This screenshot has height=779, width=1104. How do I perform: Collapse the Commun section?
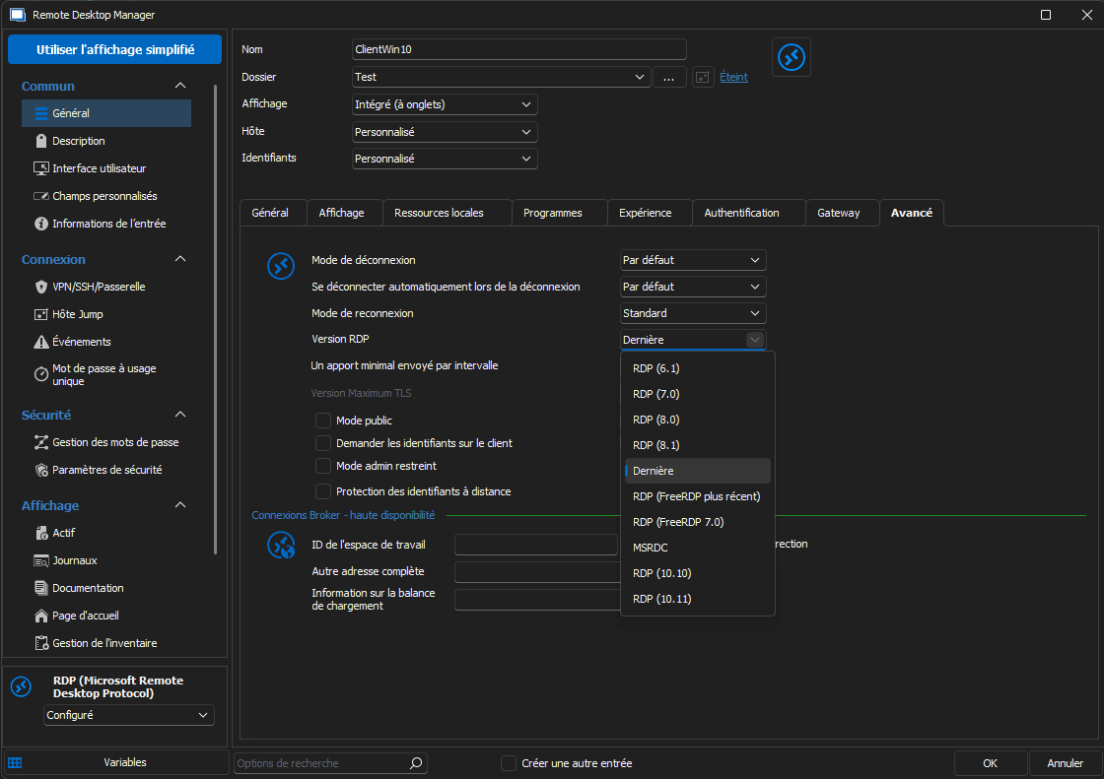coord(179,86)
